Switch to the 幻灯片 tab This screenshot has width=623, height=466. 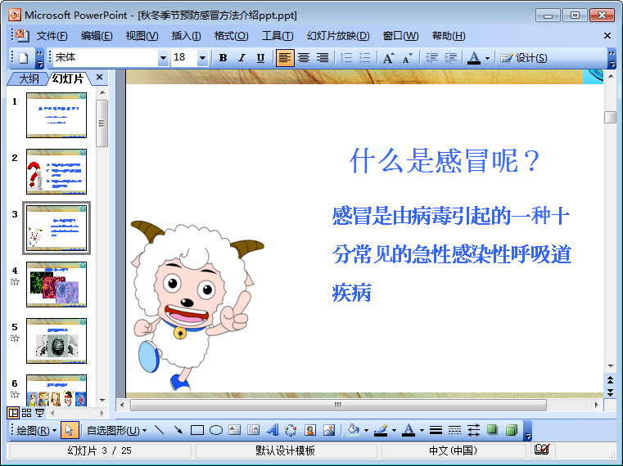(x=68, y=78)
